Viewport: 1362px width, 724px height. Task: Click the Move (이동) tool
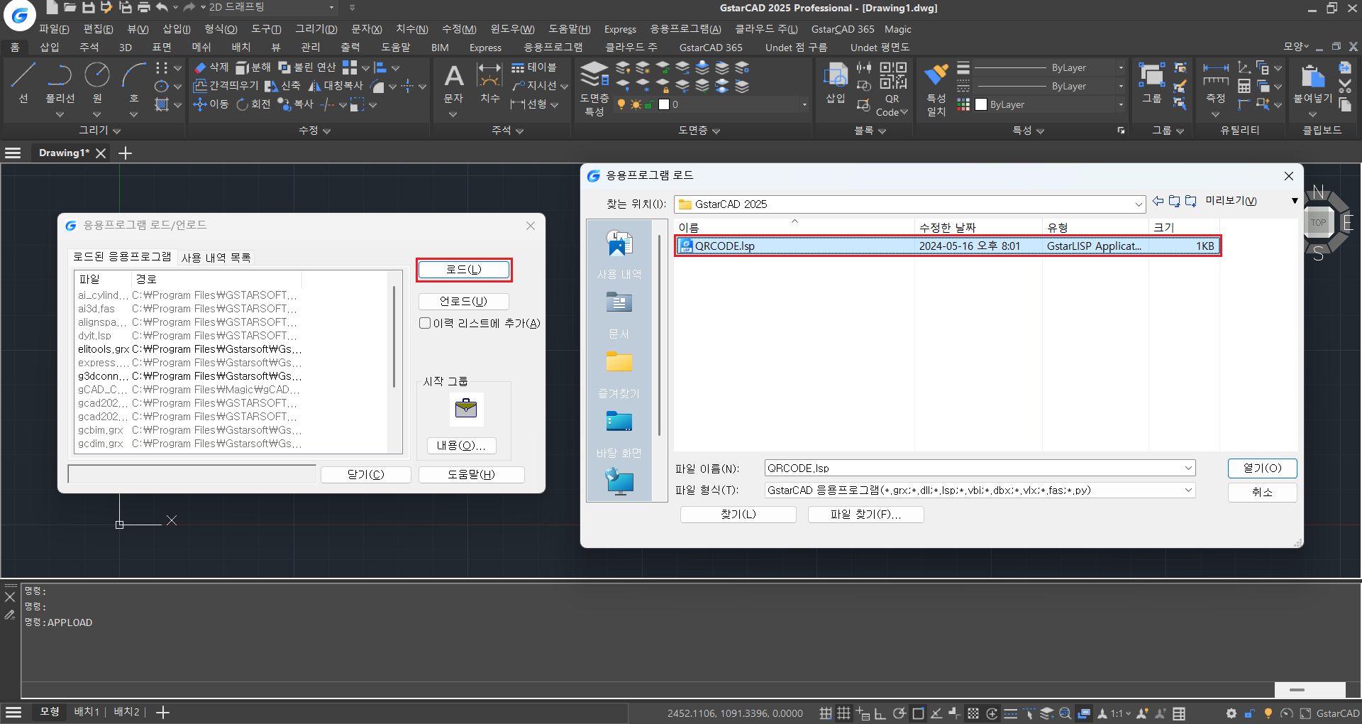pyautogui.click(x=211, y=104)
